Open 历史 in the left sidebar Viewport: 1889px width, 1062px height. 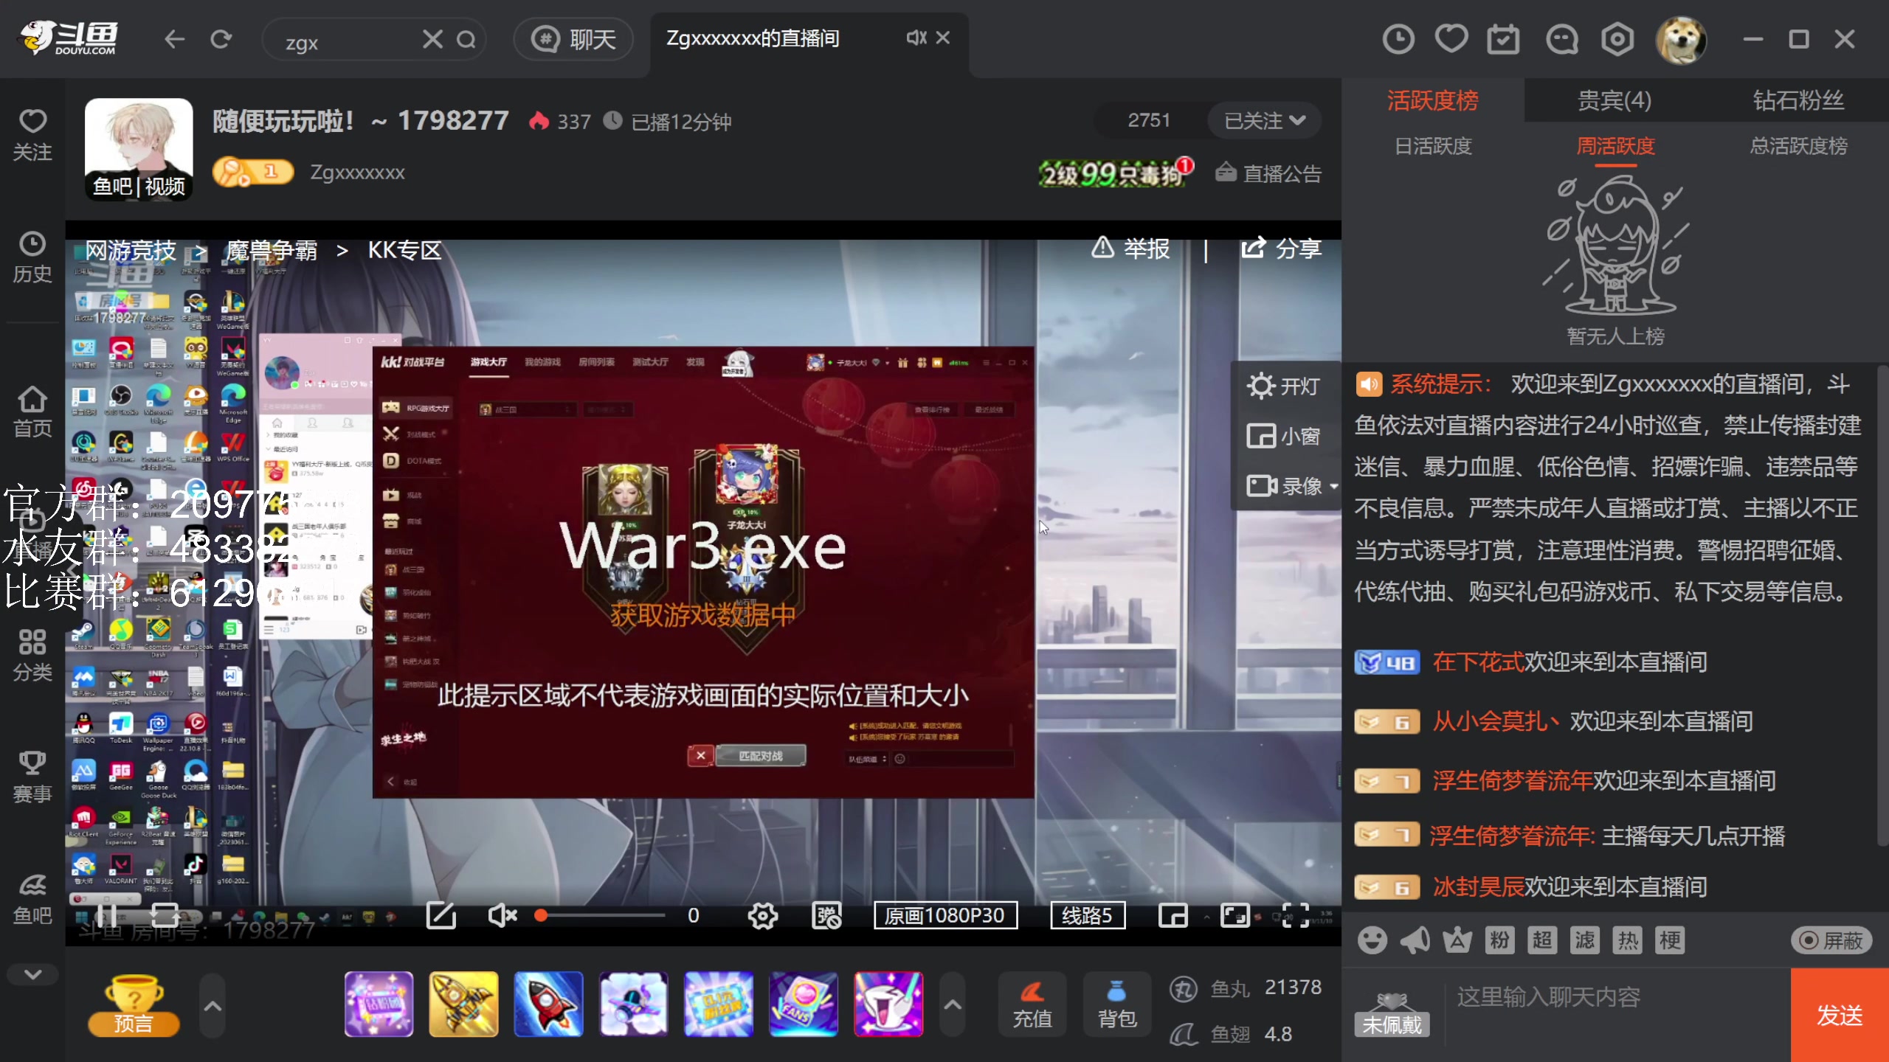pos(32,257)
